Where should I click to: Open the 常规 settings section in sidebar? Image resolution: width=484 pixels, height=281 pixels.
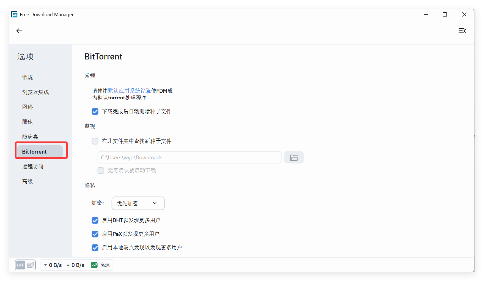coord(28,77)
